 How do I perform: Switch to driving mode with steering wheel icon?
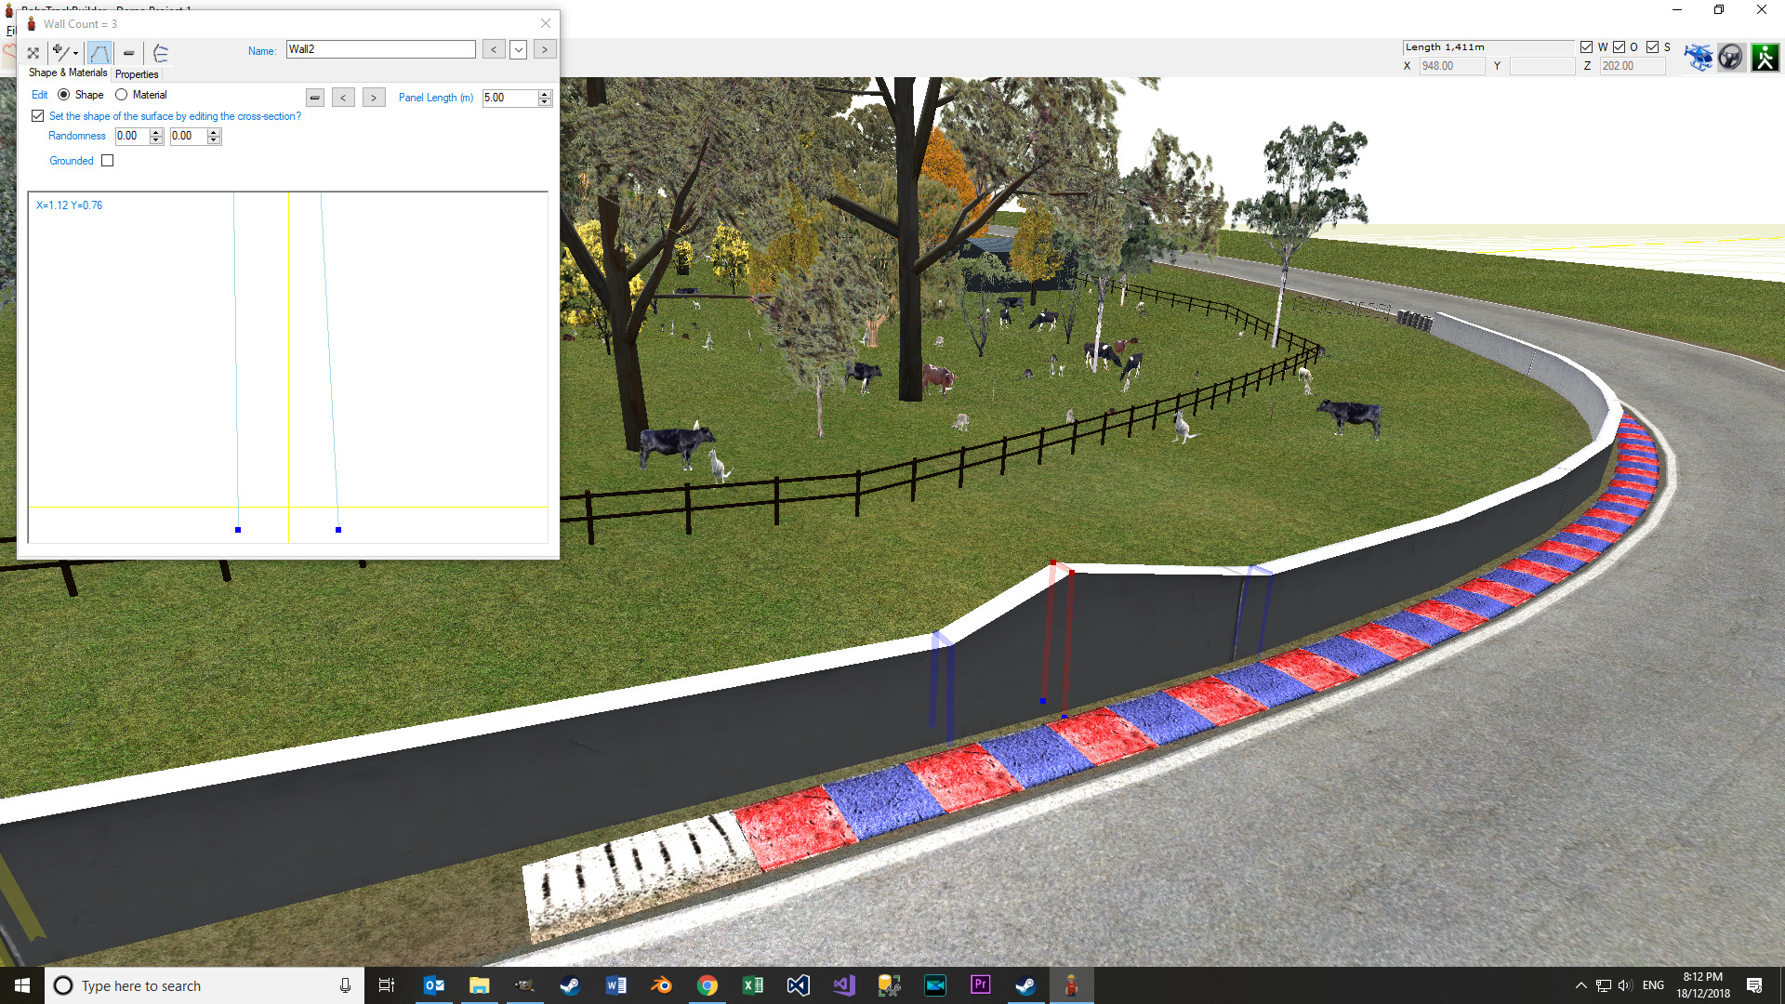(x=1731, y=57)
